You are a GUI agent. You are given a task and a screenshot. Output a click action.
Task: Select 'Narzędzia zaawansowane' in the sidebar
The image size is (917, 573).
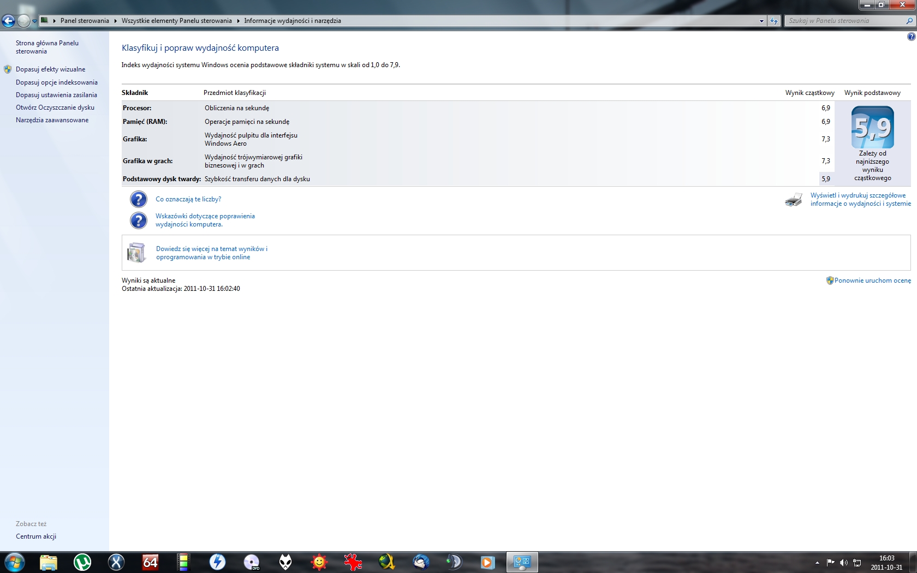(x=52, y=120)
